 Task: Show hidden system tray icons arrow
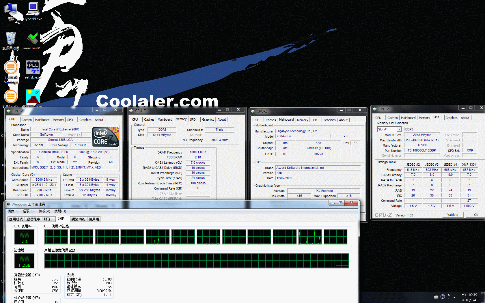coord(454,297)
